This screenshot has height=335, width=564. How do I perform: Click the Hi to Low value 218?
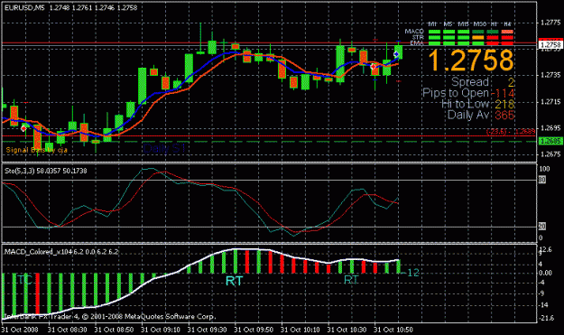tap(504, 105)
